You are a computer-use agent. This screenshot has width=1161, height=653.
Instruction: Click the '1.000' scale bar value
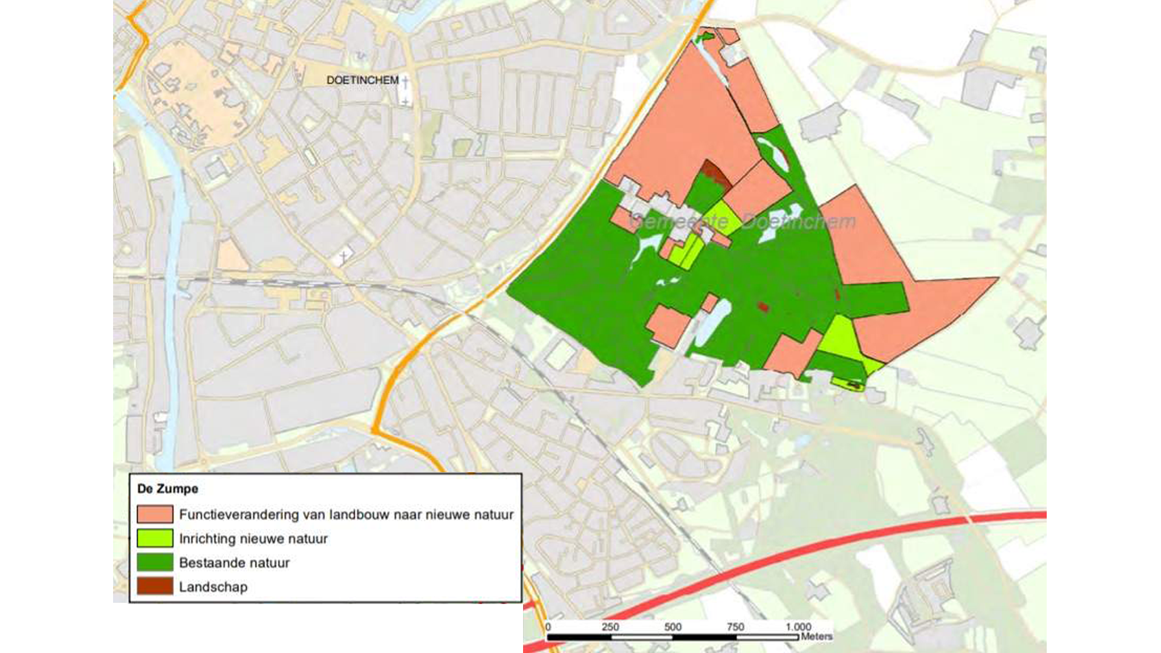tap(798, 627)
